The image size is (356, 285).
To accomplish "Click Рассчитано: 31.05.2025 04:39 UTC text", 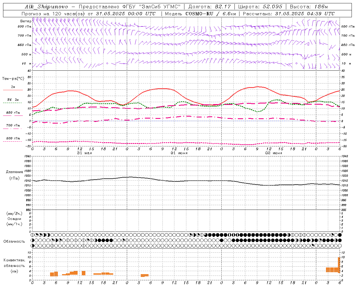I will [x=289, y=14].
